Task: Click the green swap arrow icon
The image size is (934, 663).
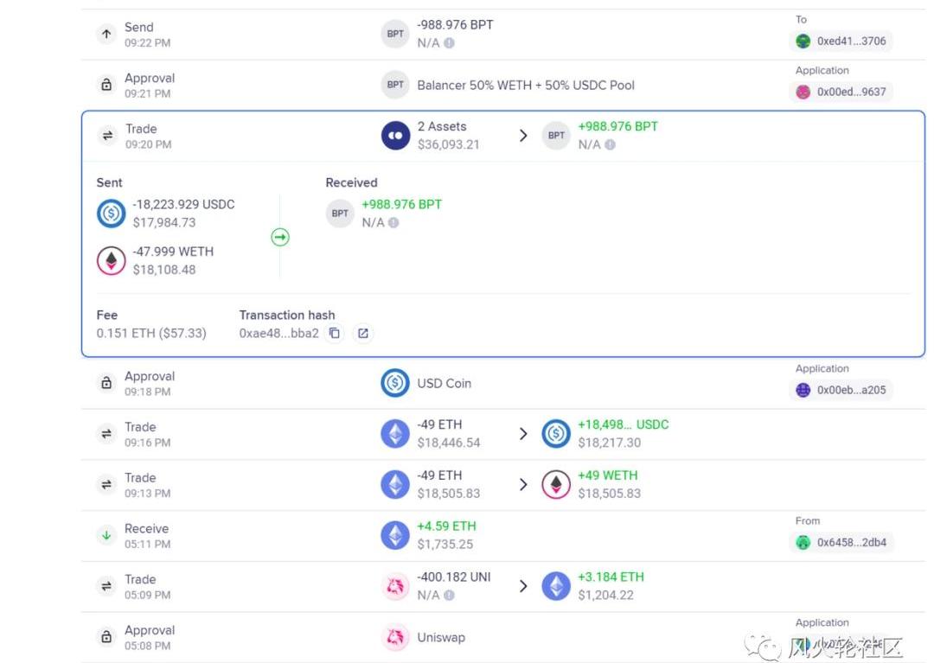Action: tap(279, 237)
